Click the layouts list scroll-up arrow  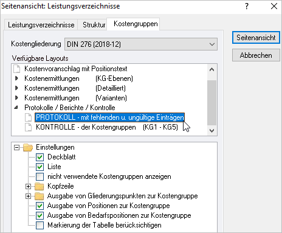(212, 69)
